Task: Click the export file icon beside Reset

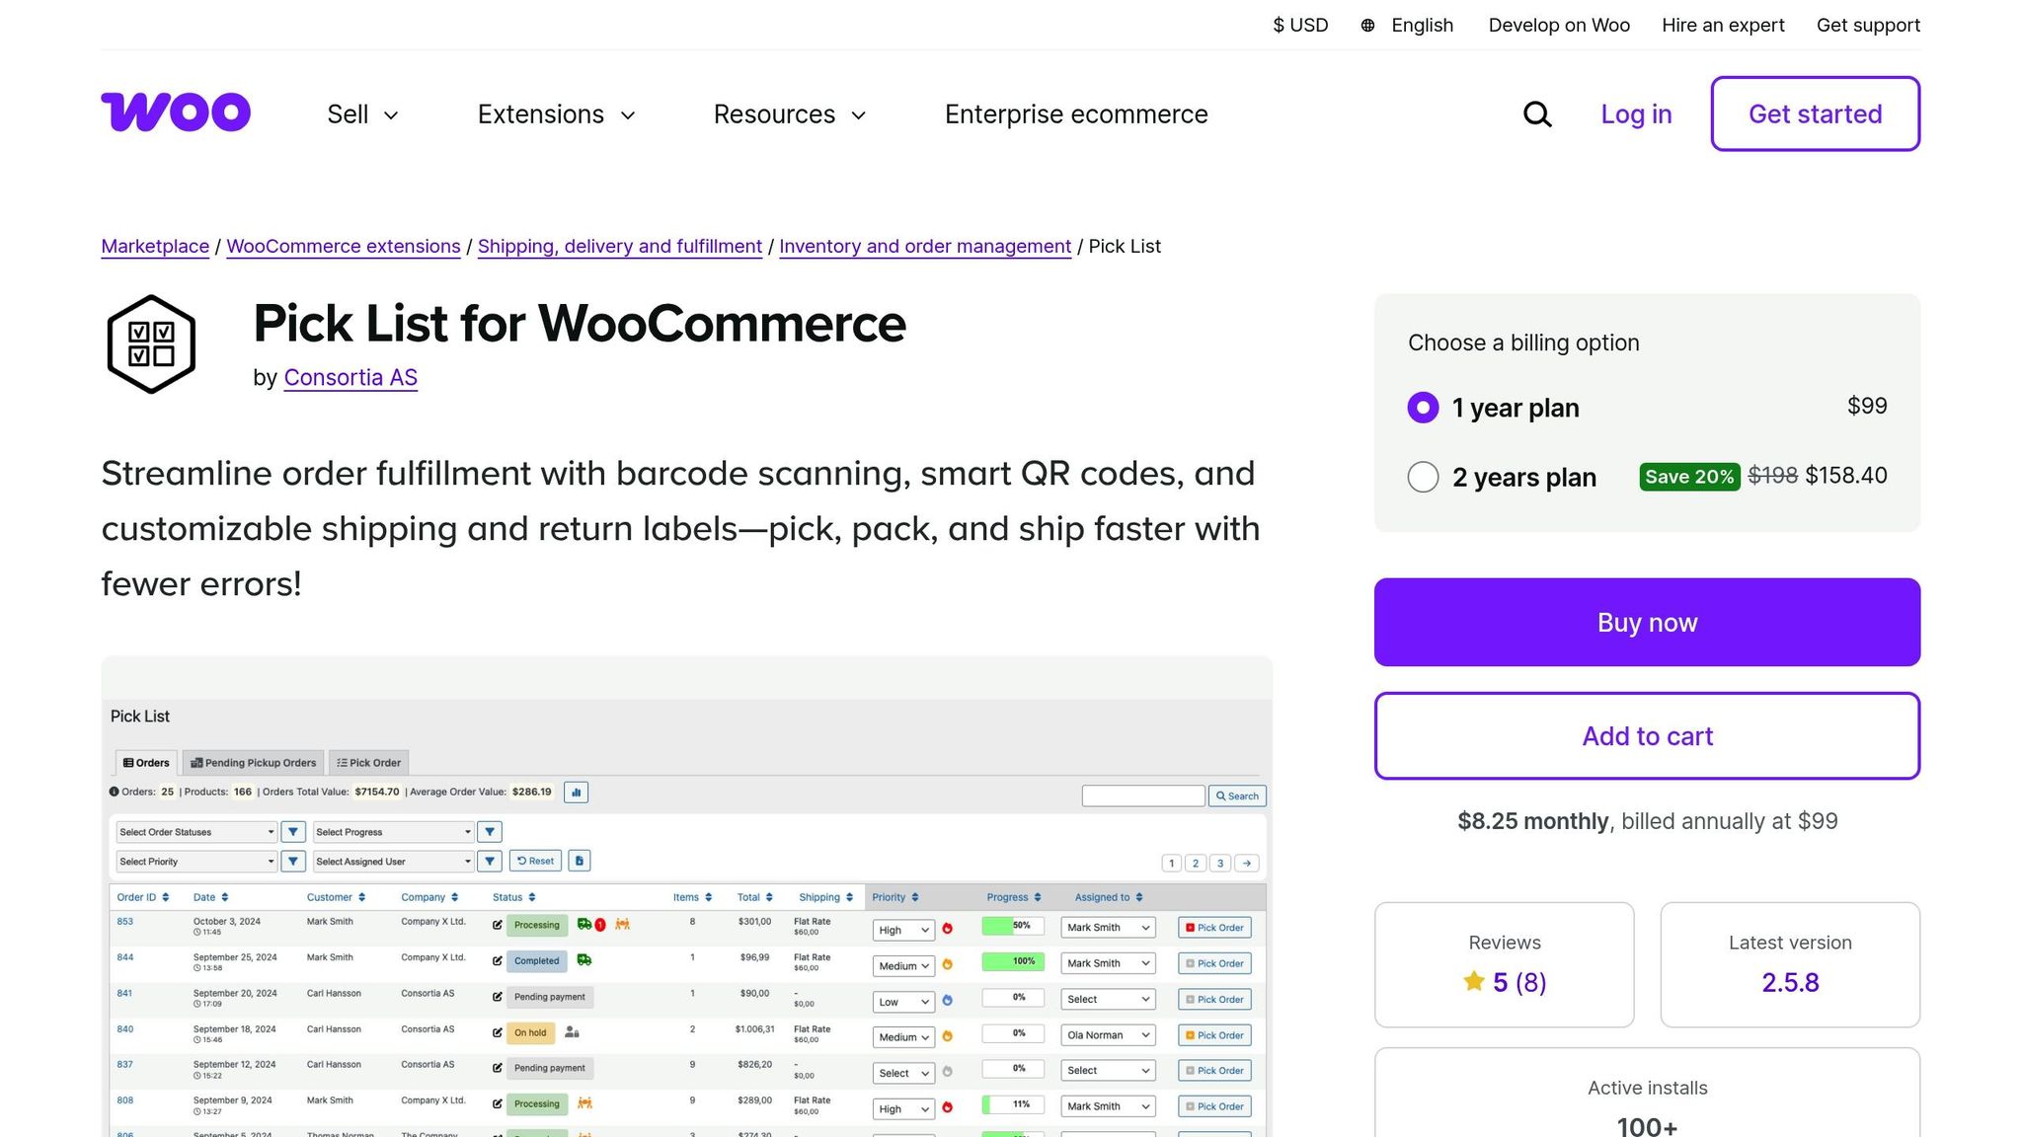Action: click(x=580, y=861)
